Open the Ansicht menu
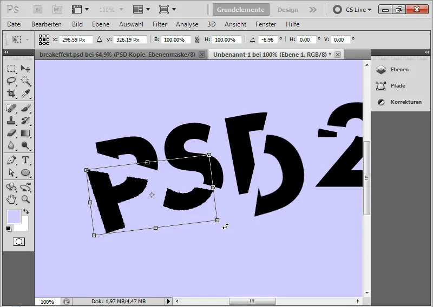433x307 pixels. pos(235,24)
